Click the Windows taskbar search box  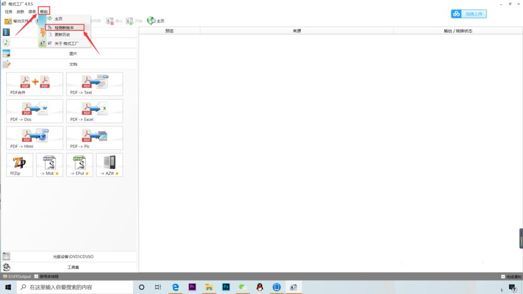pyautogui.click(x=75, y=287)
